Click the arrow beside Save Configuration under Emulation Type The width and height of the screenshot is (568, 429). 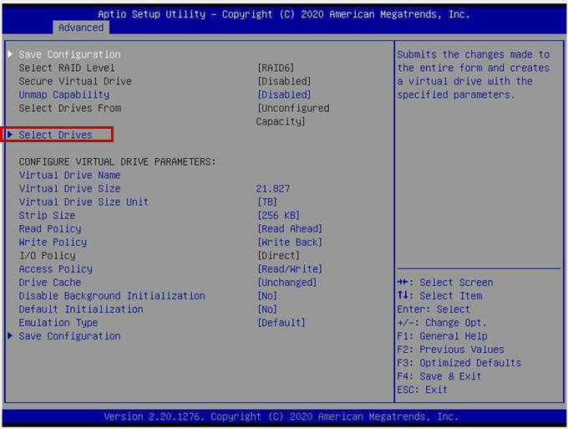pos(10,336)
